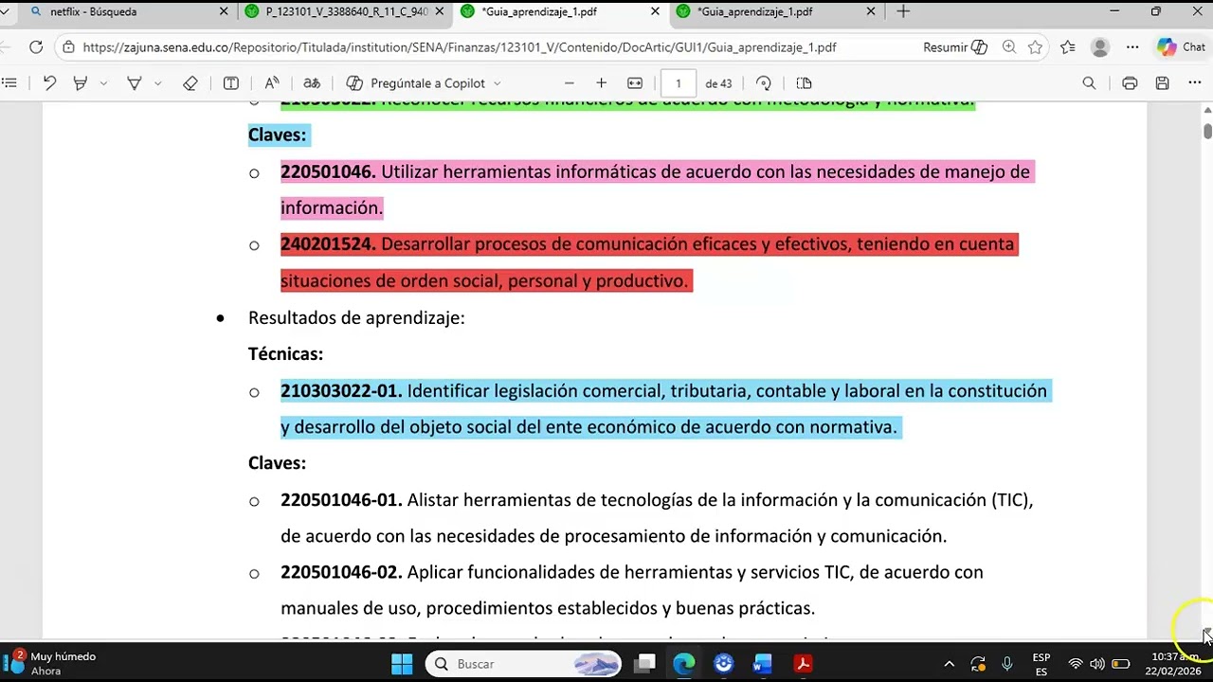Open the favorites list icon

click(1068, 47)
